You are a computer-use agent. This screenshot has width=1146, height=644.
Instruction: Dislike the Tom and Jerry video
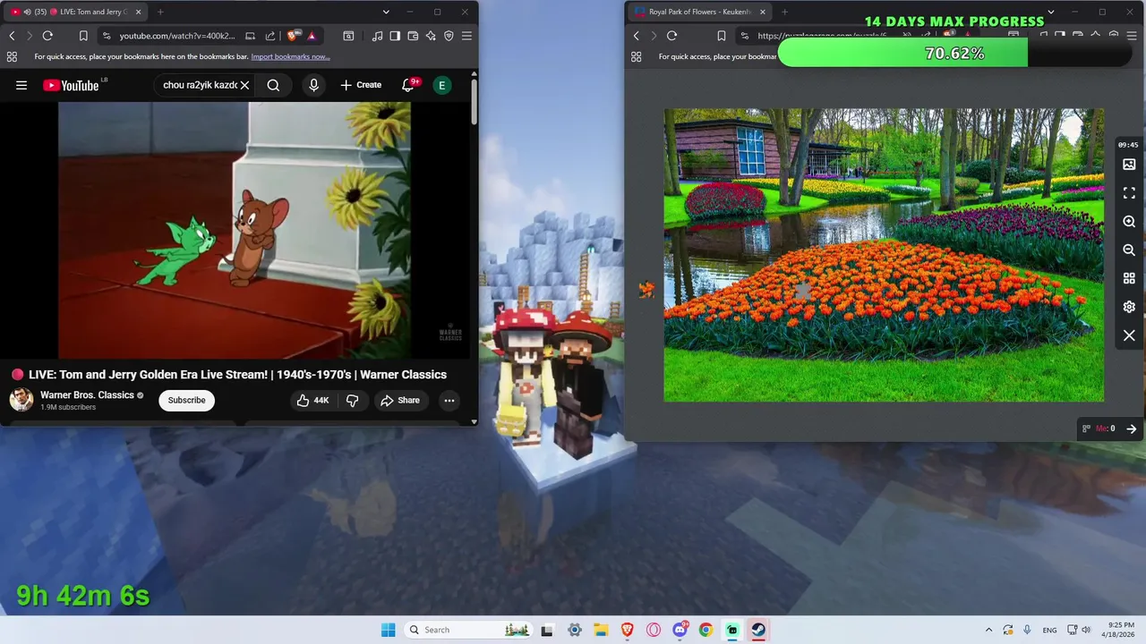[x=352, y=400]
